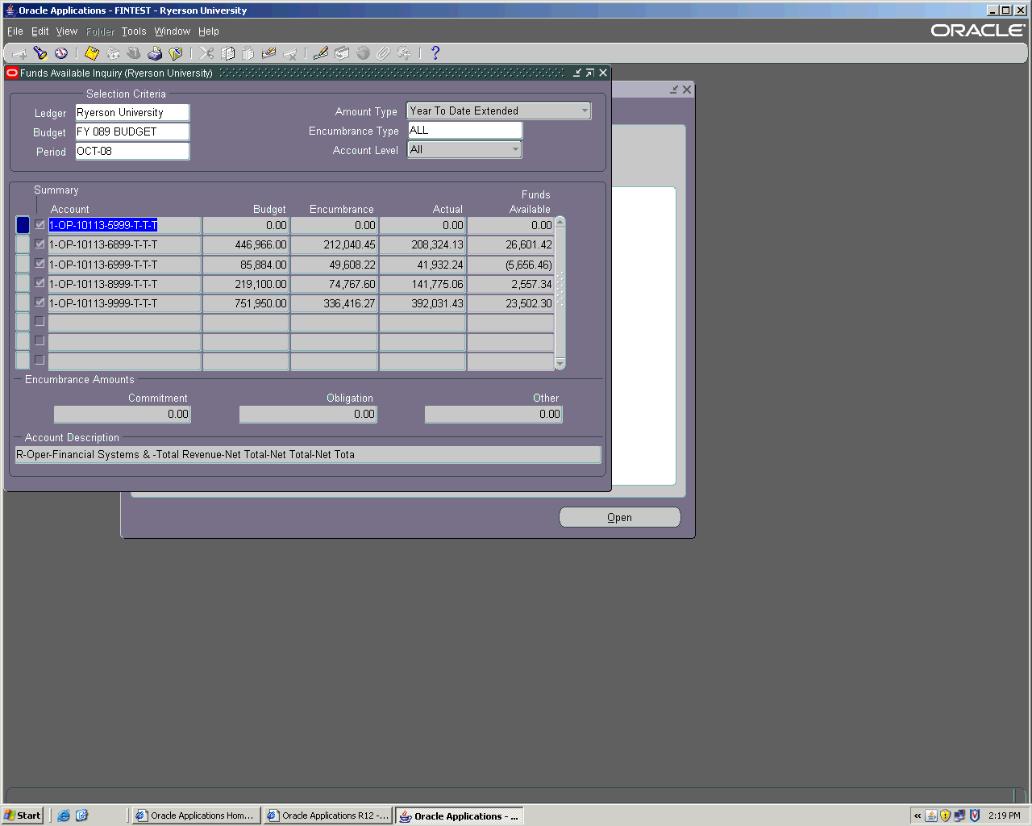Open Window Help via the question mark icon

435,53
